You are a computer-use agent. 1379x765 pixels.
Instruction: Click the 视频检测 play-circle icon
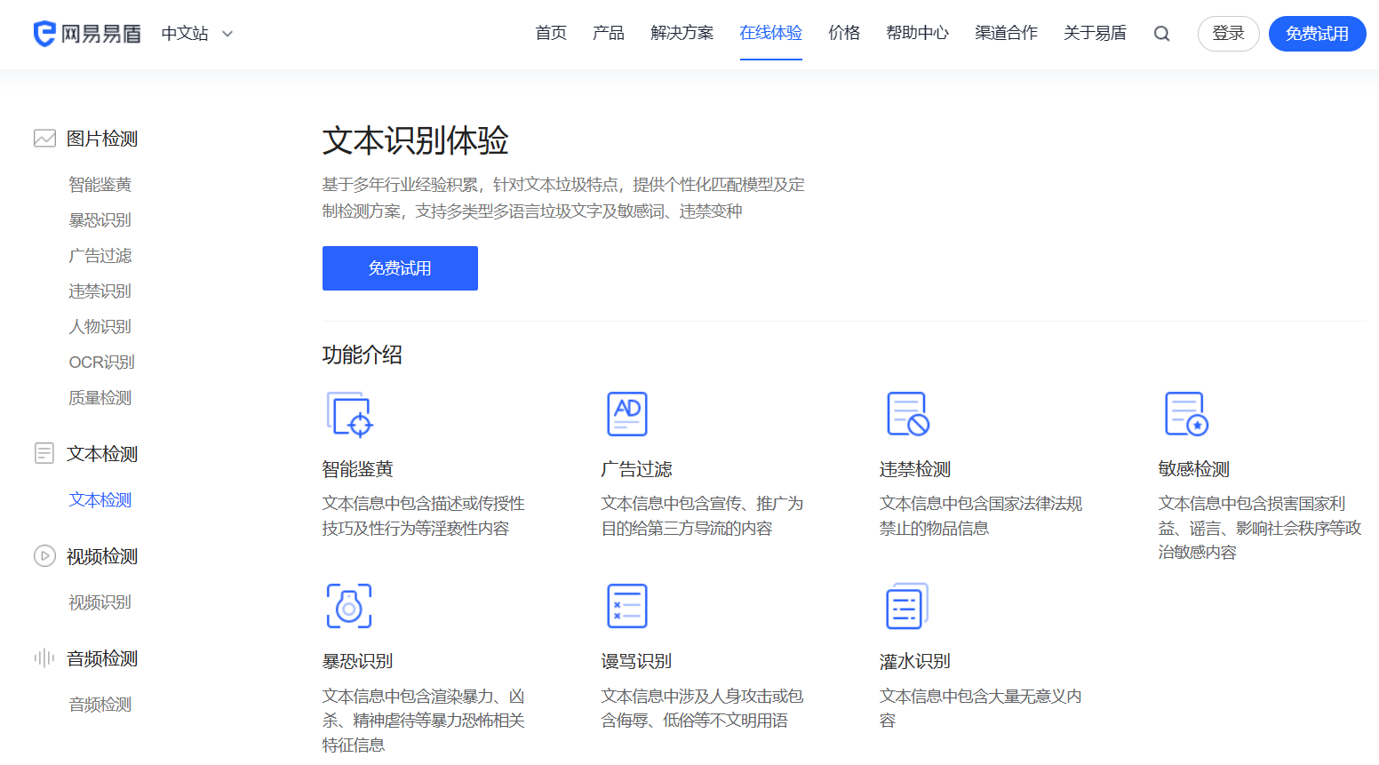coord(44,555)
